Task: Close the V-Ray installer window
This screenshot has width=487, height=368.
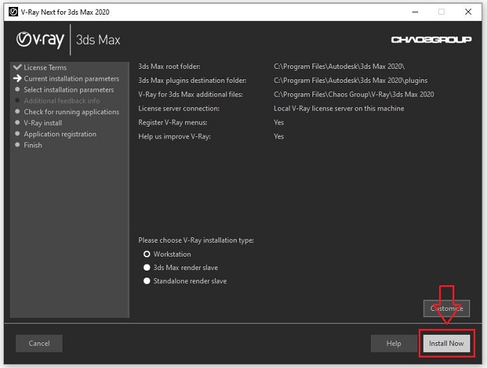Action: pyautogui.click(x=468, y=12)
